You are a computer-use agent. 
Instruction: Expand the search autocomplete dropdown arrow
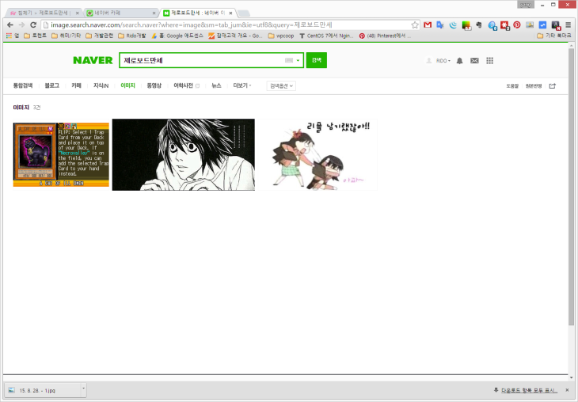click(x=298, y=60)
